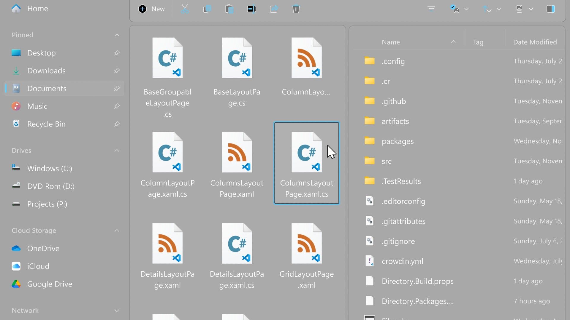Viewport: 570px width, 320px height.
Task: Open Google Drive in the sidebar
Action: pos(64,284)
